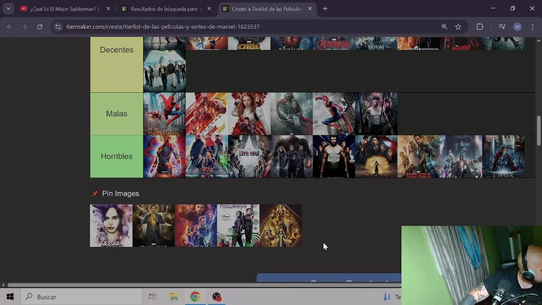This screenshot has height=305, width=542.
Task: Open File Explorer from the taskbar
Action: 174,297
